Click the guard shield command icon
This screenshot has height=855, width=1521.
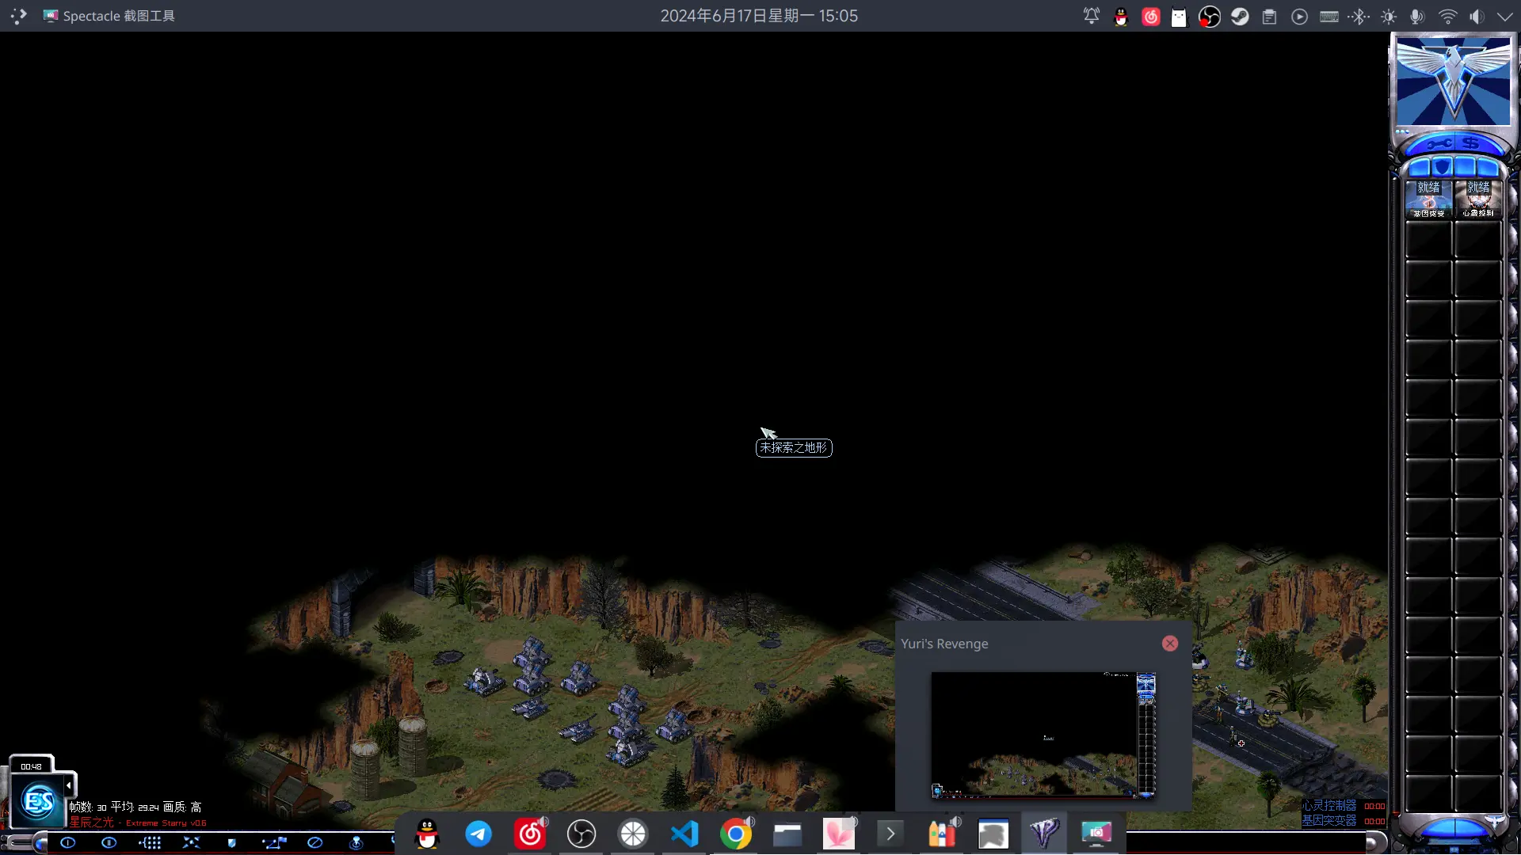coord(232,842)
